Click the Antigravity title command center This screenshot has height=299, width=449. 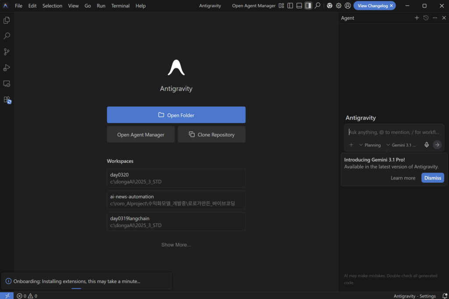tap(210, 6)
